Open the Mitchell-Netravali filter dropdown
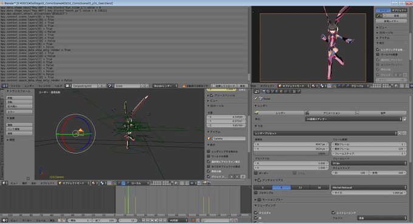413x224 pixels. coord(369,188)
